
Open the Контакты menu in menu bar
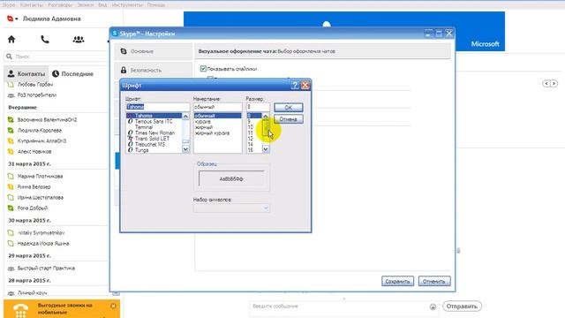32,5
